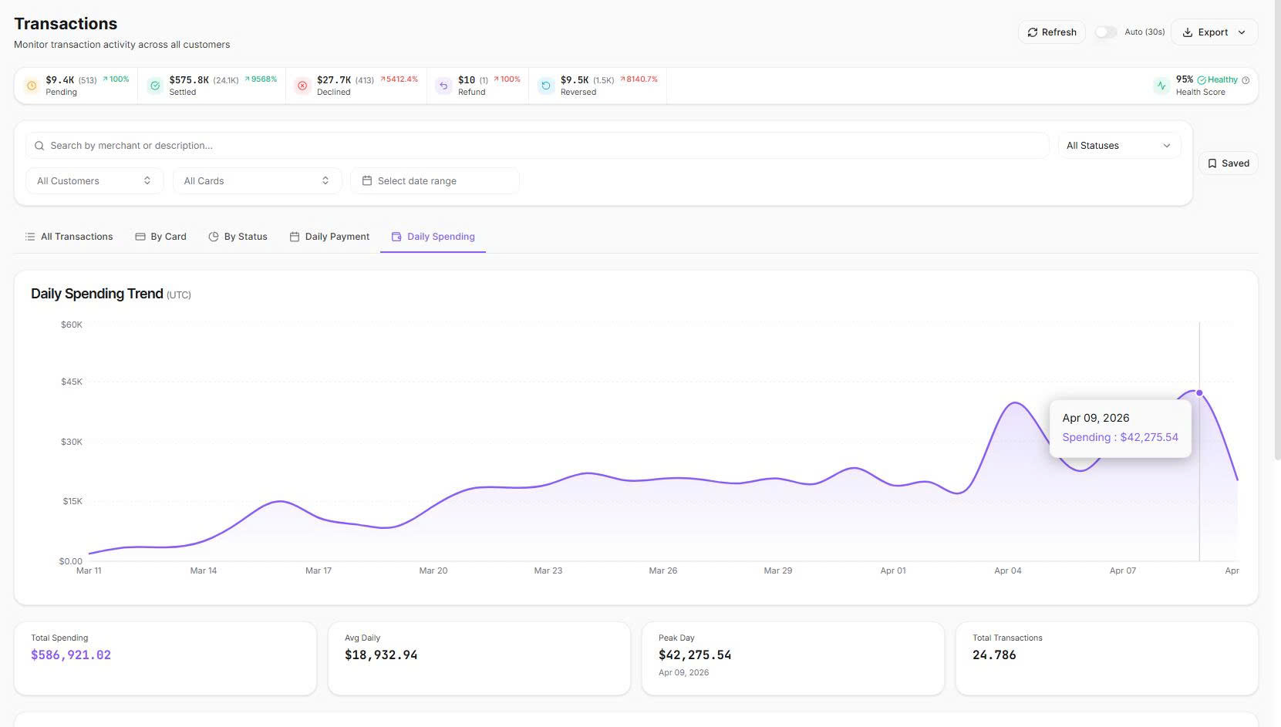Open the All Statuses dropdown
The image size is (1281, 727).
coord(1118,146)
